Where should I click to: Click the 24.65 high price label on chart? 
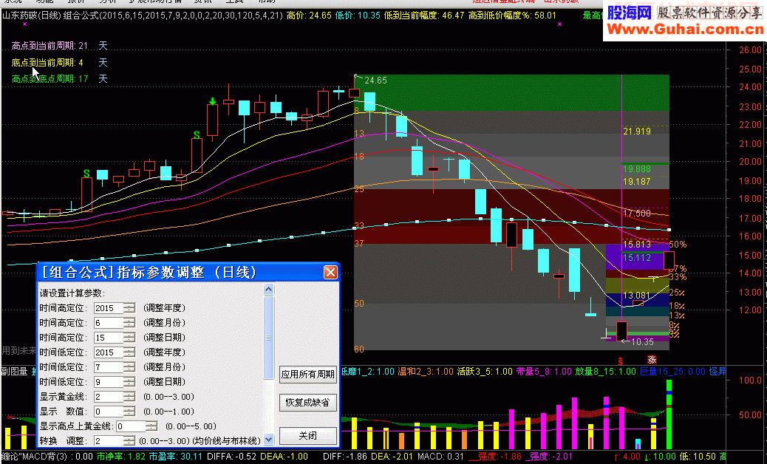click(375, 81)
